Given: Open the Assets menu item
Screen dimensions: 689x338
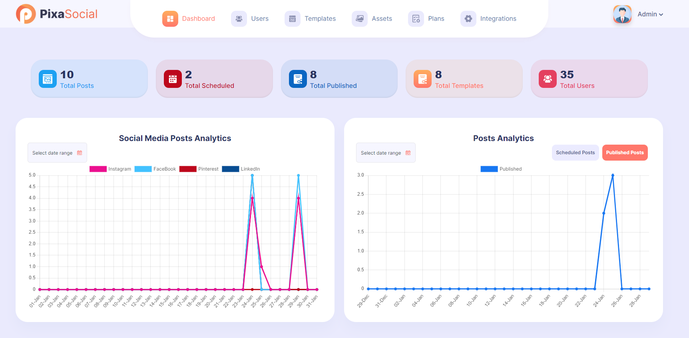Looking at the screenshot, I should [x=372, y=19].
